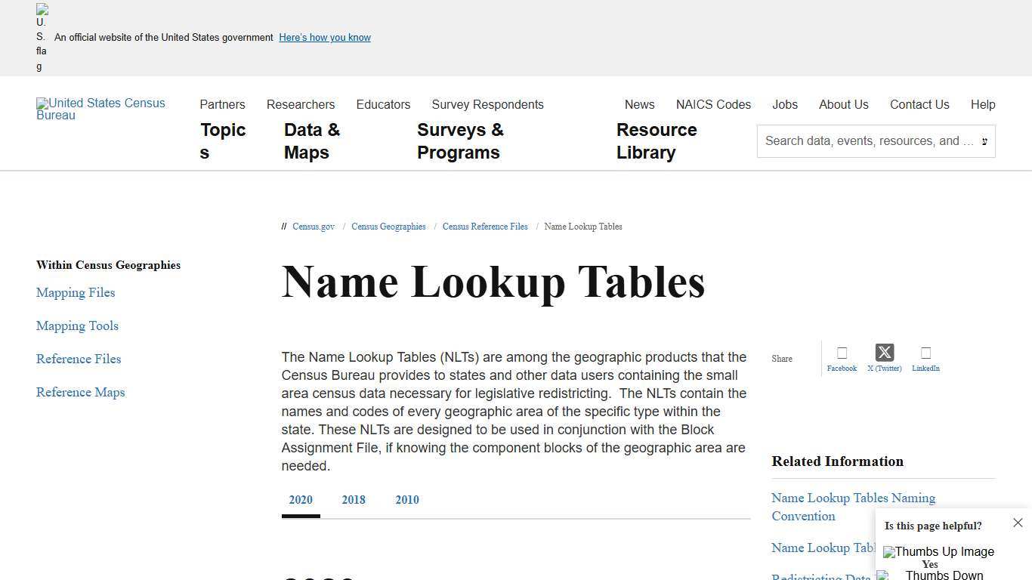Click the 'Here's how you know' link
This screenshot has height=580, width=1032.
pyautogui.click(x=324, y=37)
